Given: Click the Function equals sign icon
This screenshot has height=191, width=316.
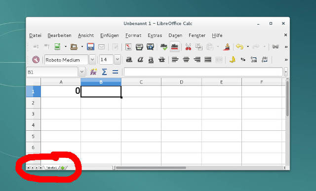Looking at the screenshot, I should (x=115, y=72).
